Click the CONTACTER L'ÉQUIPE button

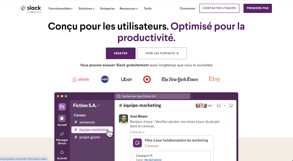[219, 8]
